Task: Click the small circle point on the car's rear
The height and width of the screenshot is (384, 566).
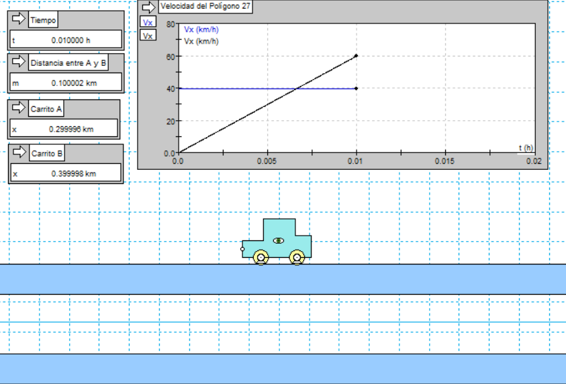Action: pyautogui.click(x=242, y=249)
